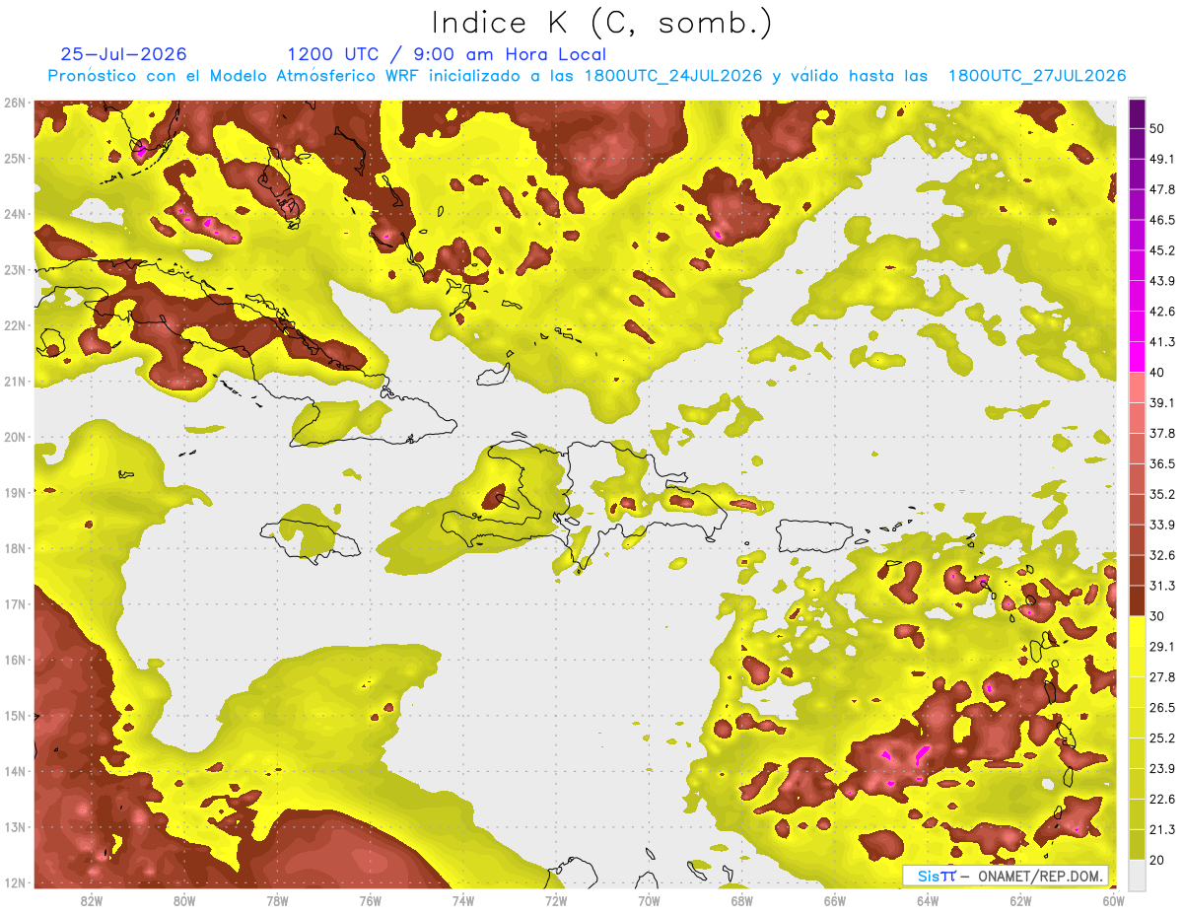Click the color bar label "26.5"
The height and width of the screenshot is (914, 1183).
pos(1162,707)
